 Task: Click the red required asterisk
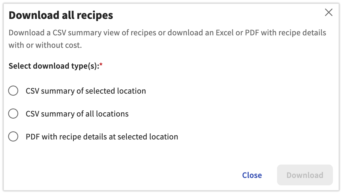(x=101, y=65)
